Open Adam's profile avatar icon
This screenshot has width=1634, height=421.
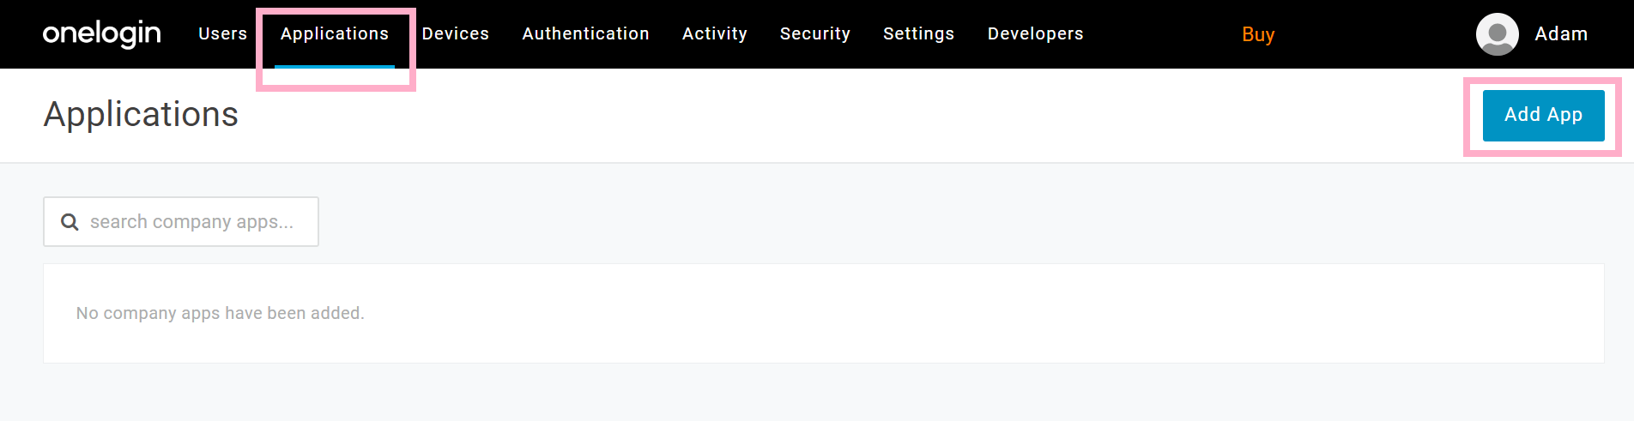[x=1497, y=34]
